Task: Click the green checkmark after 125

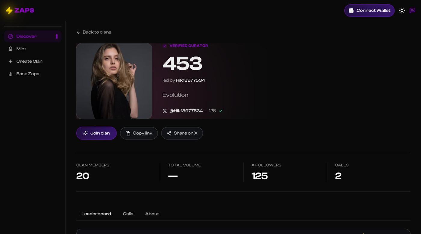Action: [221, 111]
